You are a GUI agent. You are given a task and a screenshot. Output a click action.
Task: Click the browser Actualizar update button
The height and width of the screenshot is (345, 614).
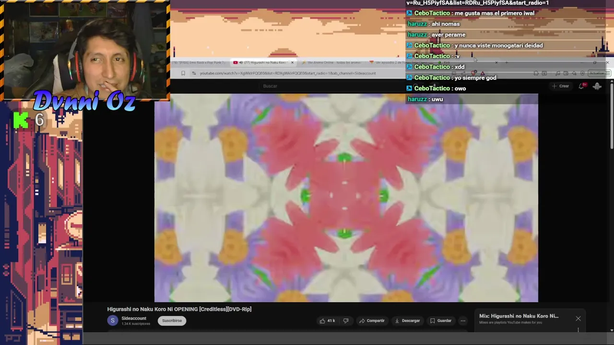tap(599, 73)
